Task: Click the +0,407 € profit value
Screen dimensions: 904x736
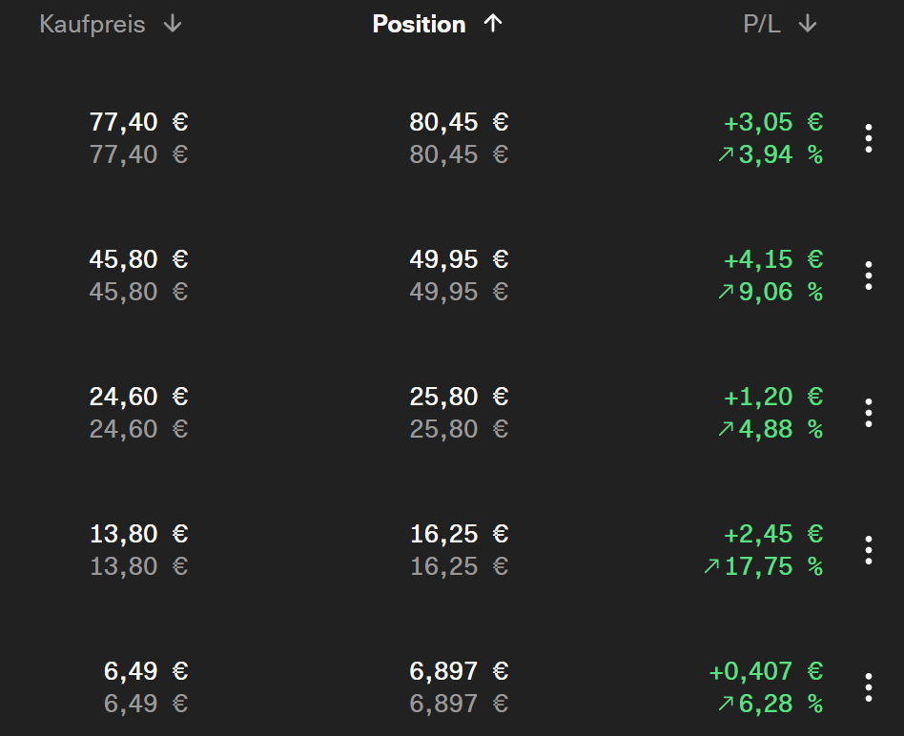Action: pyautogui.click(x=765, y=671)
